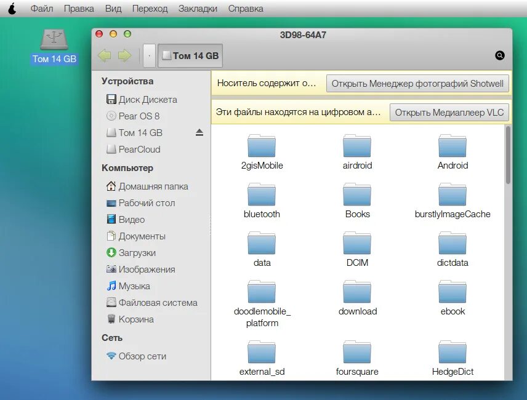Image resolution: width=527 pixels, height=400 pixels.
Task: Select Диск Дискета in the sidebar
Action: coord(142,100)
